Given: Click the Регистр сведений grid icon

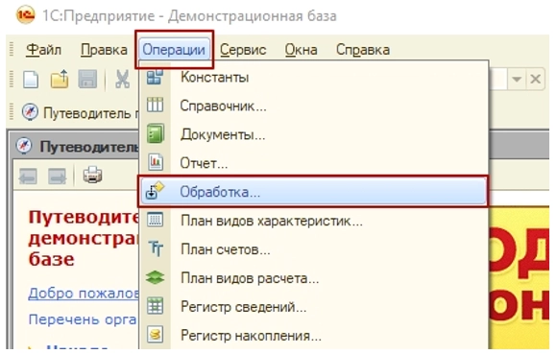Looking at the screenshot, I should click(x=155, y=306).
